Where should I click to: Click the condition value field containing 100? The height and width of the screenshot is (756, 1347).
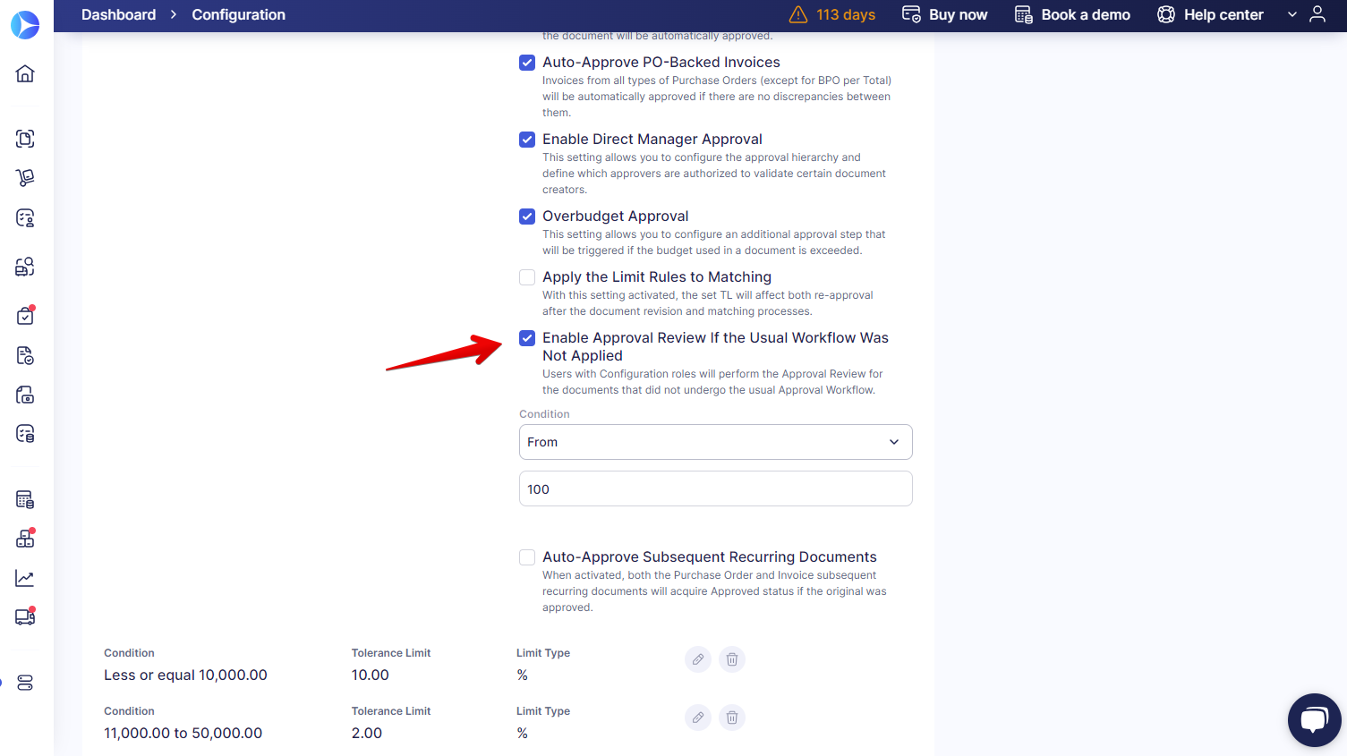716,488
